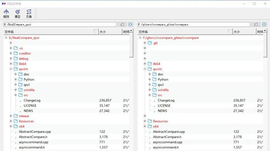
Task: Click the right pane refresh icon
Action: pyautogui.click(x=264, y=25)
